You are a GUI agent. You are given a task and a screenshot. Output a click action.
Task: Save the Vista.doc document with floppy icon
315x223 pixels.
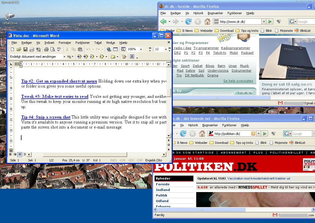coord(25,49)
